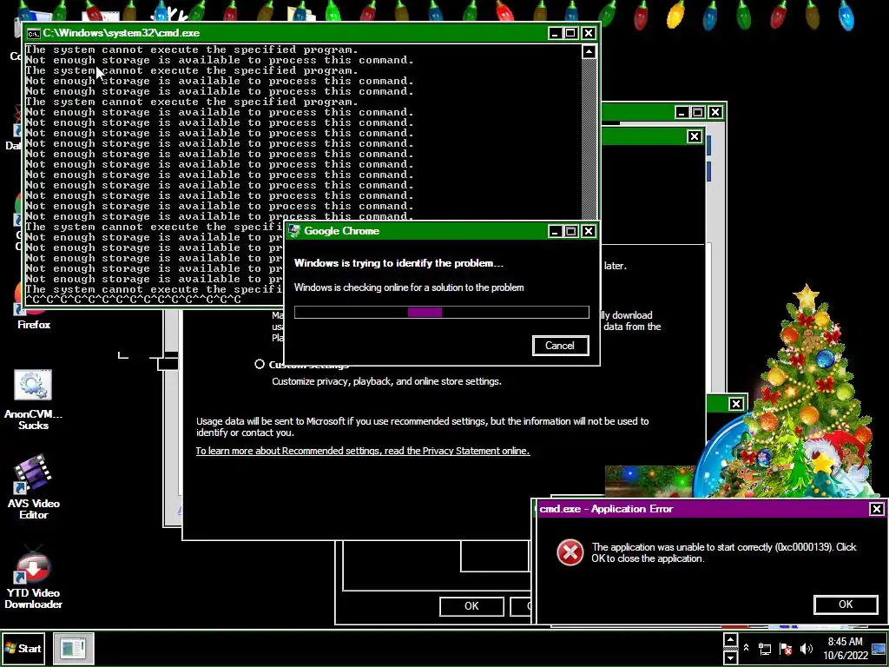
Task: Open Google Chrome dialog title icon
Action: 293,231
